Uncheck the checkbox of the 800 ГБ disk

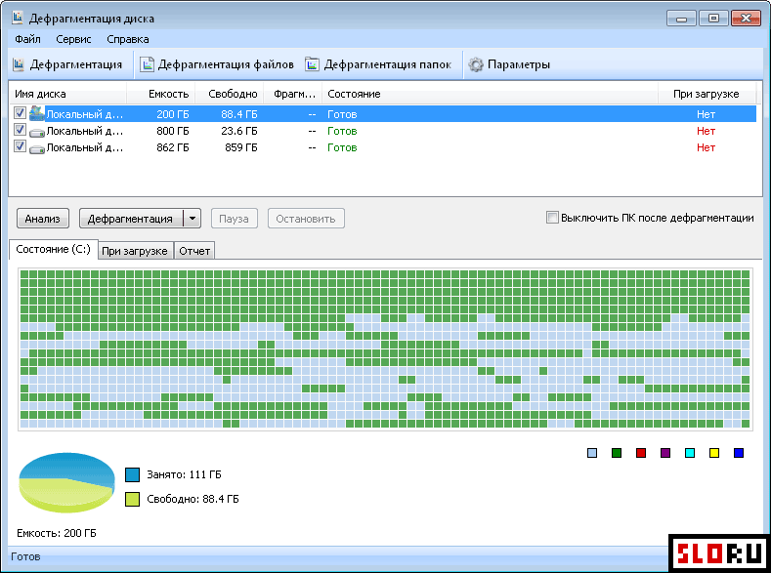point(20,130)
